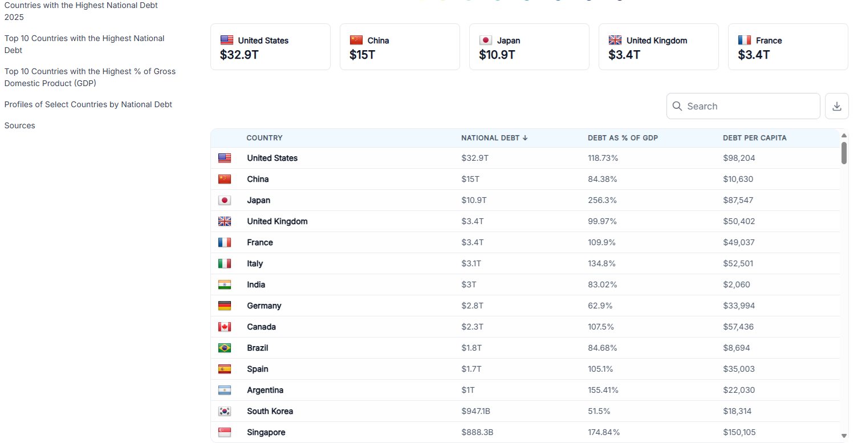Click the Singapore flag icon in table

tap(225, 432)
